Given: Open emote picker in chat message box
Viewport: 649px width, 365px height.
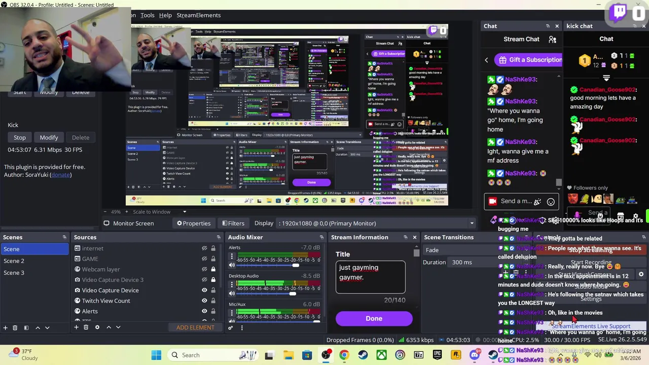Looking at the screenshot, I should coord(551,201).
